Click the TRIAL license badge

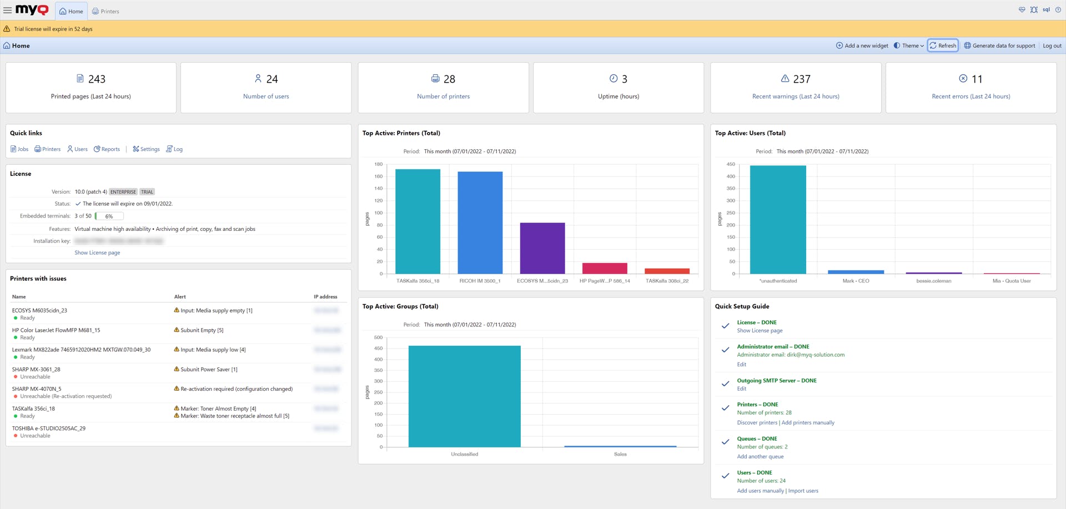click(147, 192)
